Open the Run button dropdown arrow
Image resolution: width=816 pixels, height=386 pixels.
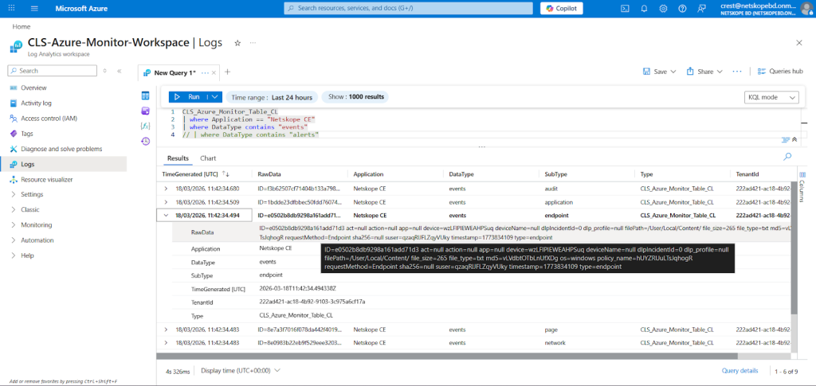(x=215, y=97)
